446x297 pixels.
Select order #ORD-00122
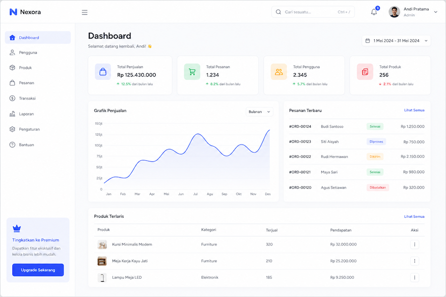(x=300, y=156)
